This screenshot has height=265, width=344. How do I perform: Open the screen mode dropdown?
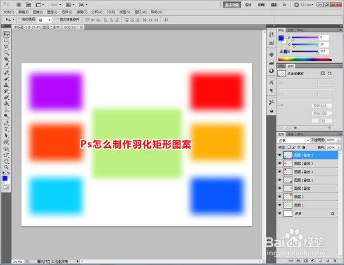click(x=83, y=5)
